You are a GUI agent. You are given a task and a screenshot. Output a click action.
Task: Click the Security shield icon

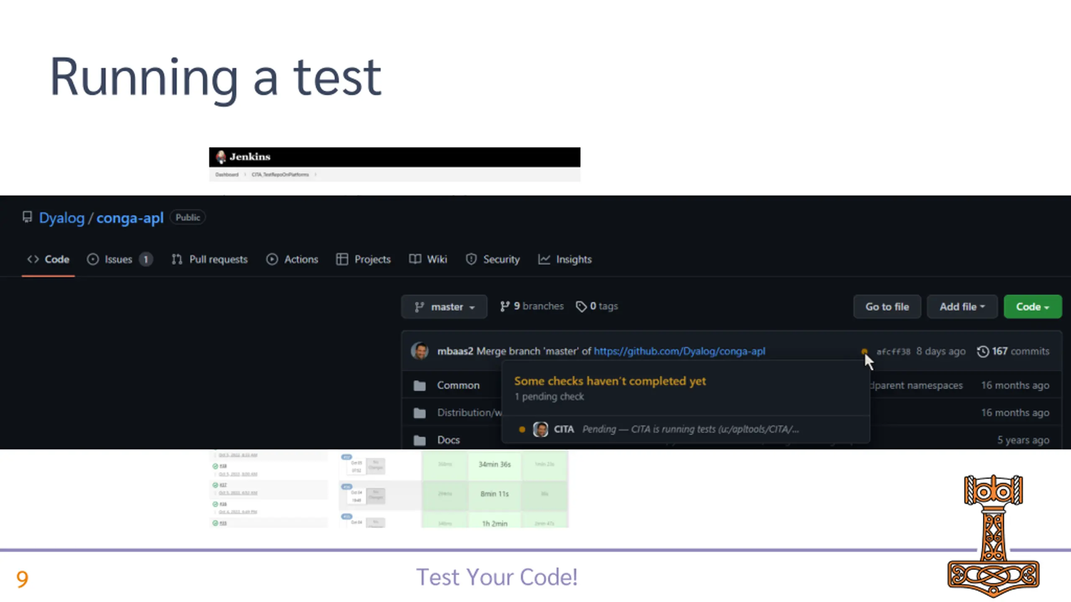coord(471,259)
